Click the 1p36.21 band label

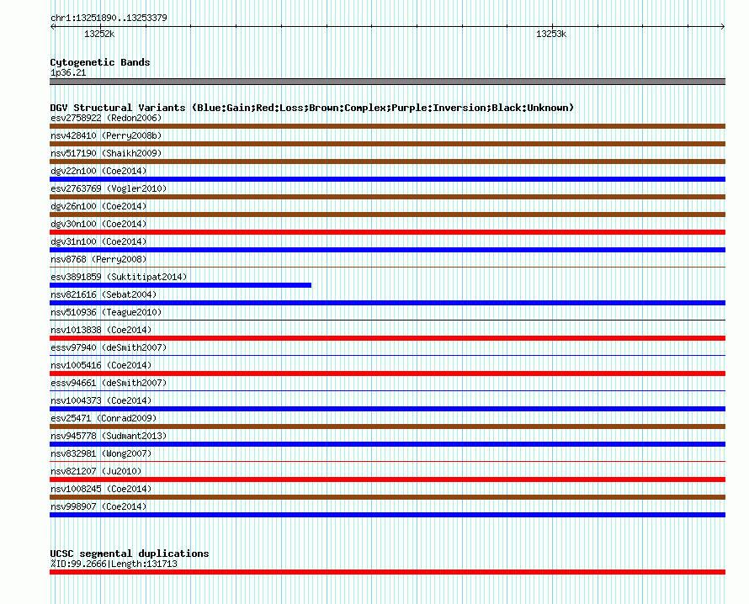(x=68, y=72)
